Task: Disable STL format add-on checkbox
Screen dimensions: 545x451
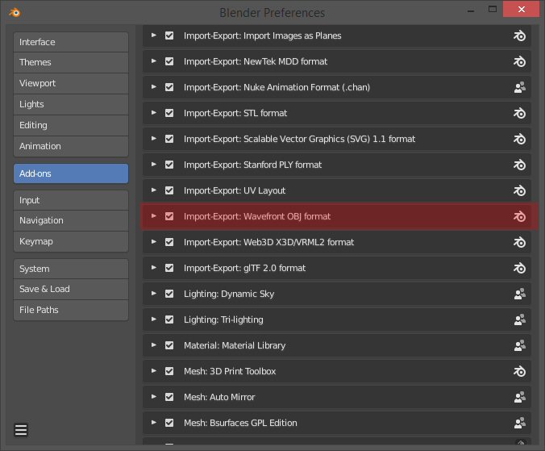Action: coord(169,113)
